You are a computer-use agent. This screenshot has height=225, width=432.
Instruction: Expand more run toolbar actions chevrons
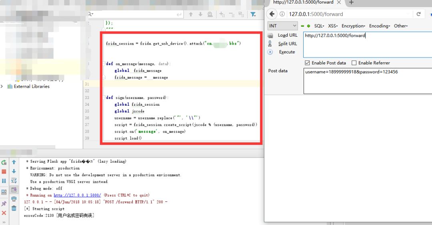(4, 222)
